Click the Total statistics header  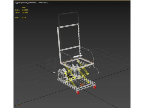click(24, 7)
